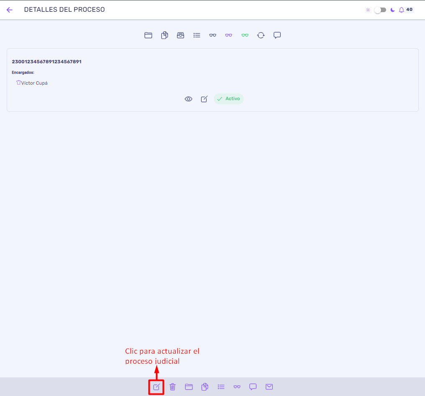Click the moon dark-mode icon

392,10
